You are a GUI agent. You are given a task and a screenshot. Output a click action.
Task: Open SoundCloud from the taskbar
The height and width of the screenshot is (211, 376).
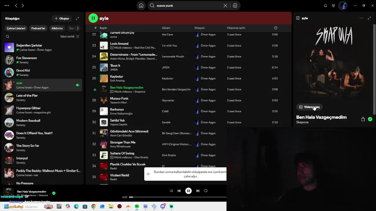[x=128, y=206]
